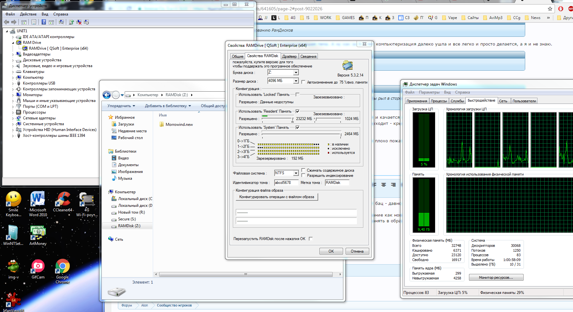Image resolution: width=573 pixels, height=312 pixels.
Task: Switch to the Driver tab in properties
Action: [x=289, y=56]
